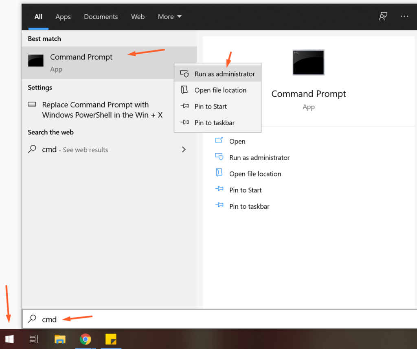The width and height of the screenshot is (417, 349).
Task: Click the file location icon in context menu
Action: tap(184, 90)
